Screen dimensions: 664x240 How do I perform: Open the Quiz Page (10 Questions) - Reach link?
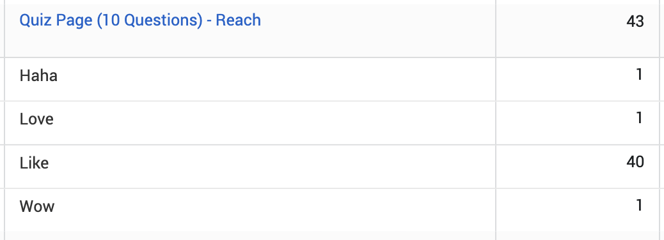coord(140,20)
